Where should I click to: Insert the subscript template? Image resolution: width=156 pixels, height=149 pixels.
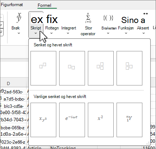pyautogui.click(x=72, y=68)
